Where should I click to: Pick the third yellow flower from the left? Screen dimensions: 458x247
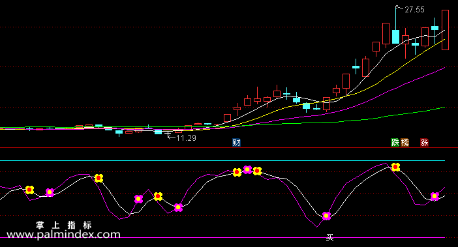158,196
